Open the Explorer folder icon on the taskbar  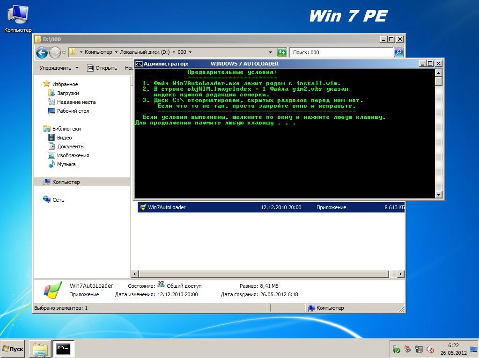click(x=40, y=349)
